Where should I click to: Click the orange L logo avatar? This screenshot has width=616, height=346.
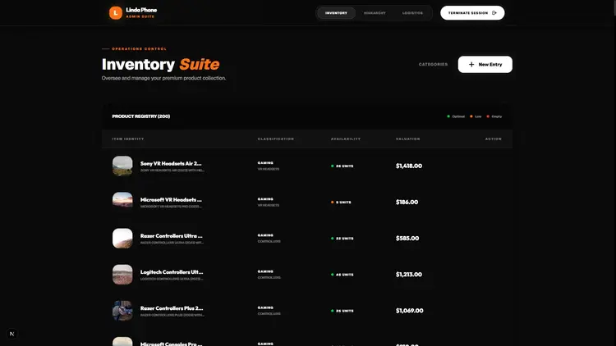click(116, 13)
